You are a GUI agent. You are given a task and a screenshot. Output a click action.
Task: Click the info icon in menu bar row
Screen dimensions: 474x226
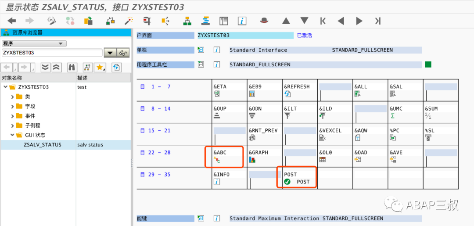click(216, 50)
